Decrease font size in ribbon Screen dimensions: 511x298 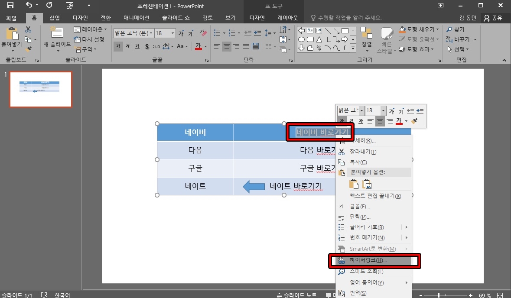[x=191, y=33]
